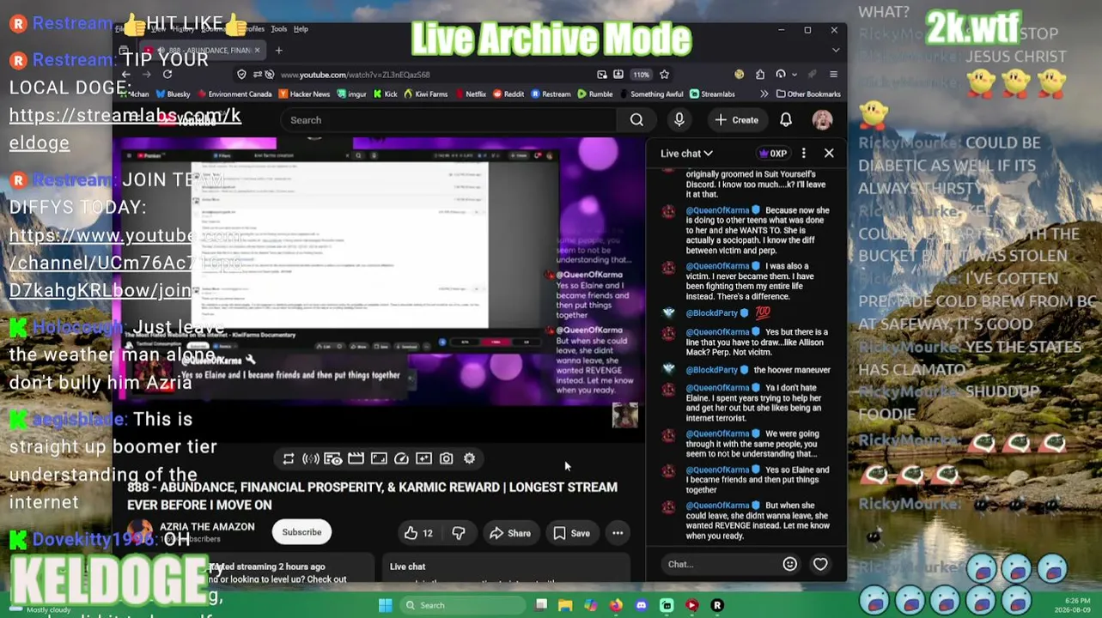
Task: Click the YouTube search magnifier button
Action: click(636, 120)
